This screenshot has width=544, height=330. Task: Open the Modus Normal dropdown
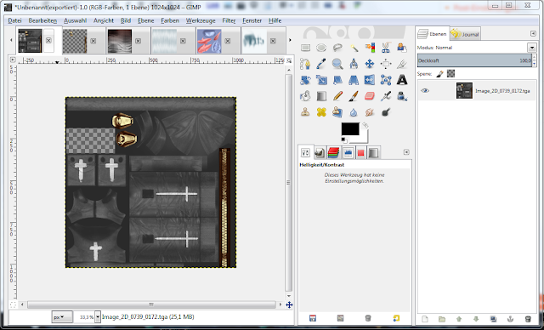pos(532,48)
